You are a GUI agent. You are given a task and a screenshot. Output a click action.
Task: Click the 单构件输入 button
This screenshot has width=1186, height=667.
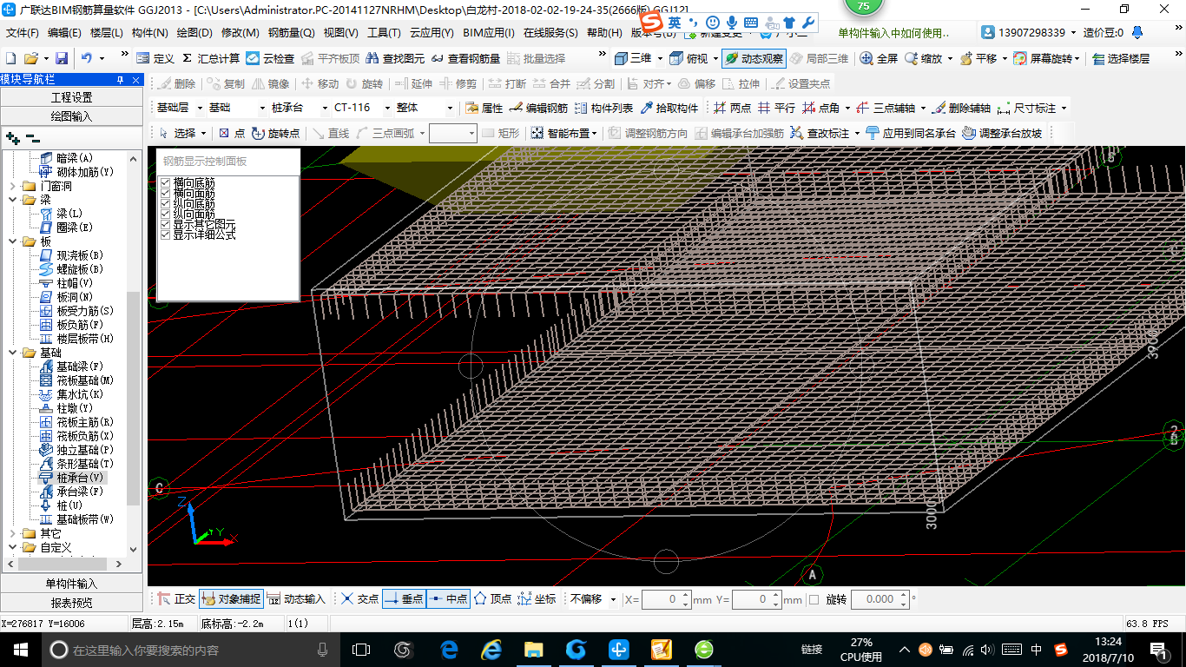pyautogui.click(x=71, y=584)
